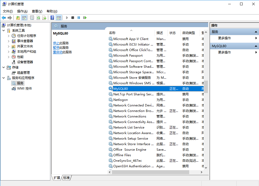Screen dimensions: 259x186
Task: Open the 帮助(H) menu
Action: (52, 11)
